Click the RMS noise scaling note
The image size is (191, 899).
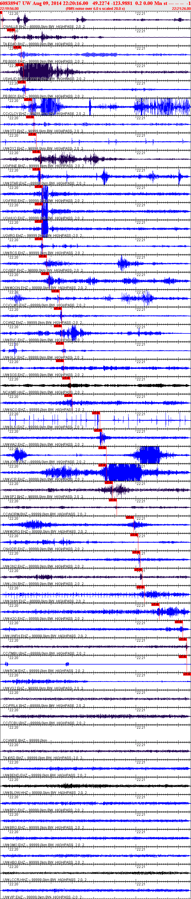[x=95, y=9]
